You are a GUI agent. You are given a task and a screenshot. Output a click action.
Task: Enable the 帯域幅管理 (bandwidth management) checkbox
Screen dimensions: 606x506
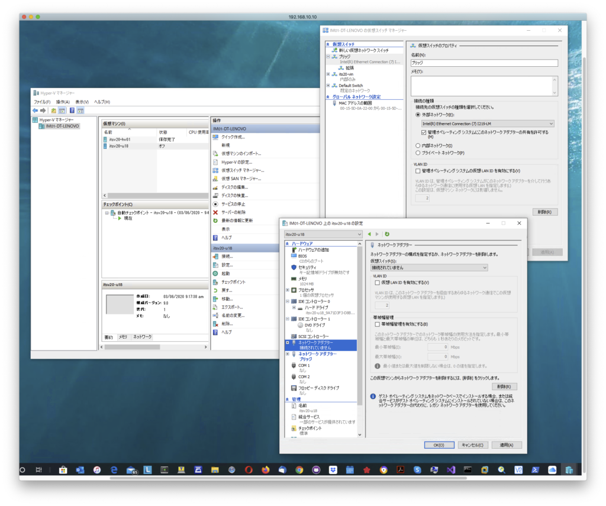[x=378, y=324]
